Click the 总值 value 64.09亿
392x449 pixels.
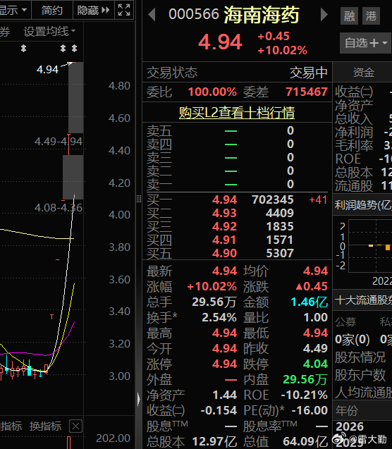coord(305,441)
